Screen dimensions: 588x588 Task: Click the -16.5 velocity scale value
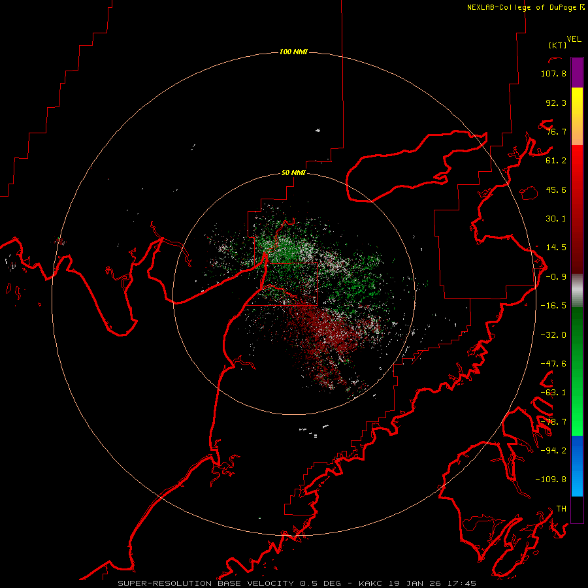coord(553,306)
